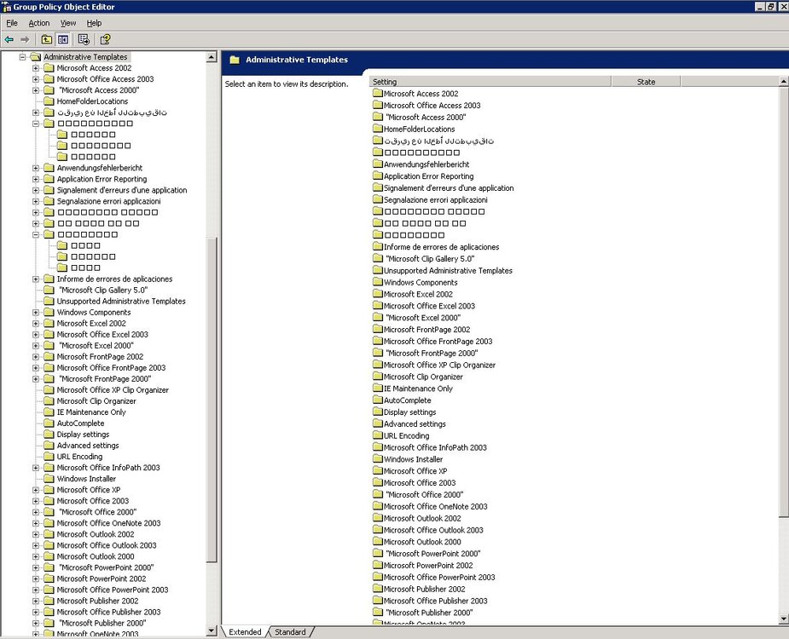Image resolution: width=789 pixels, height=639 pixels.
Task: Click the Advanced settings folder icon in the tree
Action: point(49,446)
